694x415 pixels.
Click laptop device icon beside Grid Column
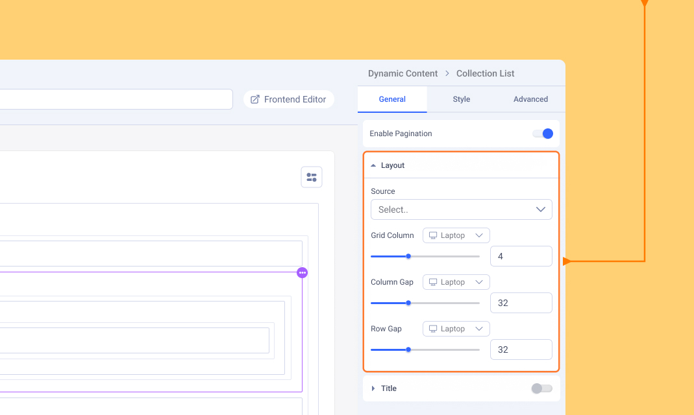pos(433,235)
